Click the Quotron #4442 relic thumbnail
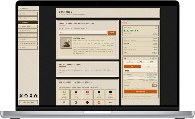This screenshot has height=119, width=195. point(66,43)
